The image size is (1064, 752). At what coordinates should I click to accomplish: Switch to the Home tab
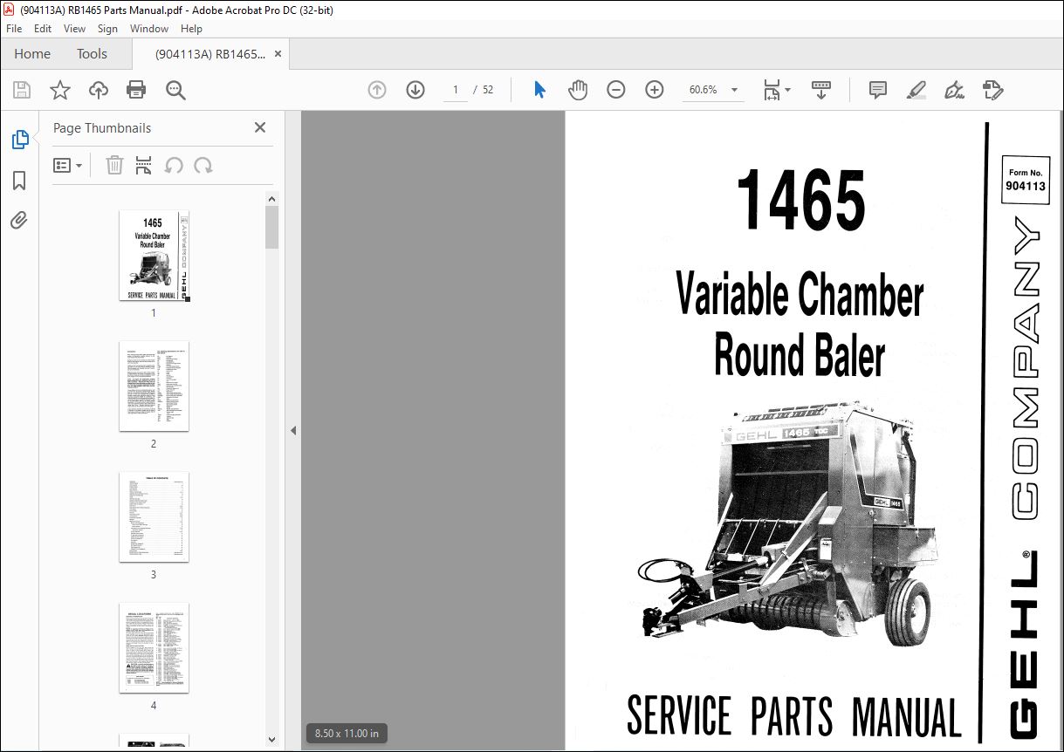pyautogui.click(x=32, y=54)
